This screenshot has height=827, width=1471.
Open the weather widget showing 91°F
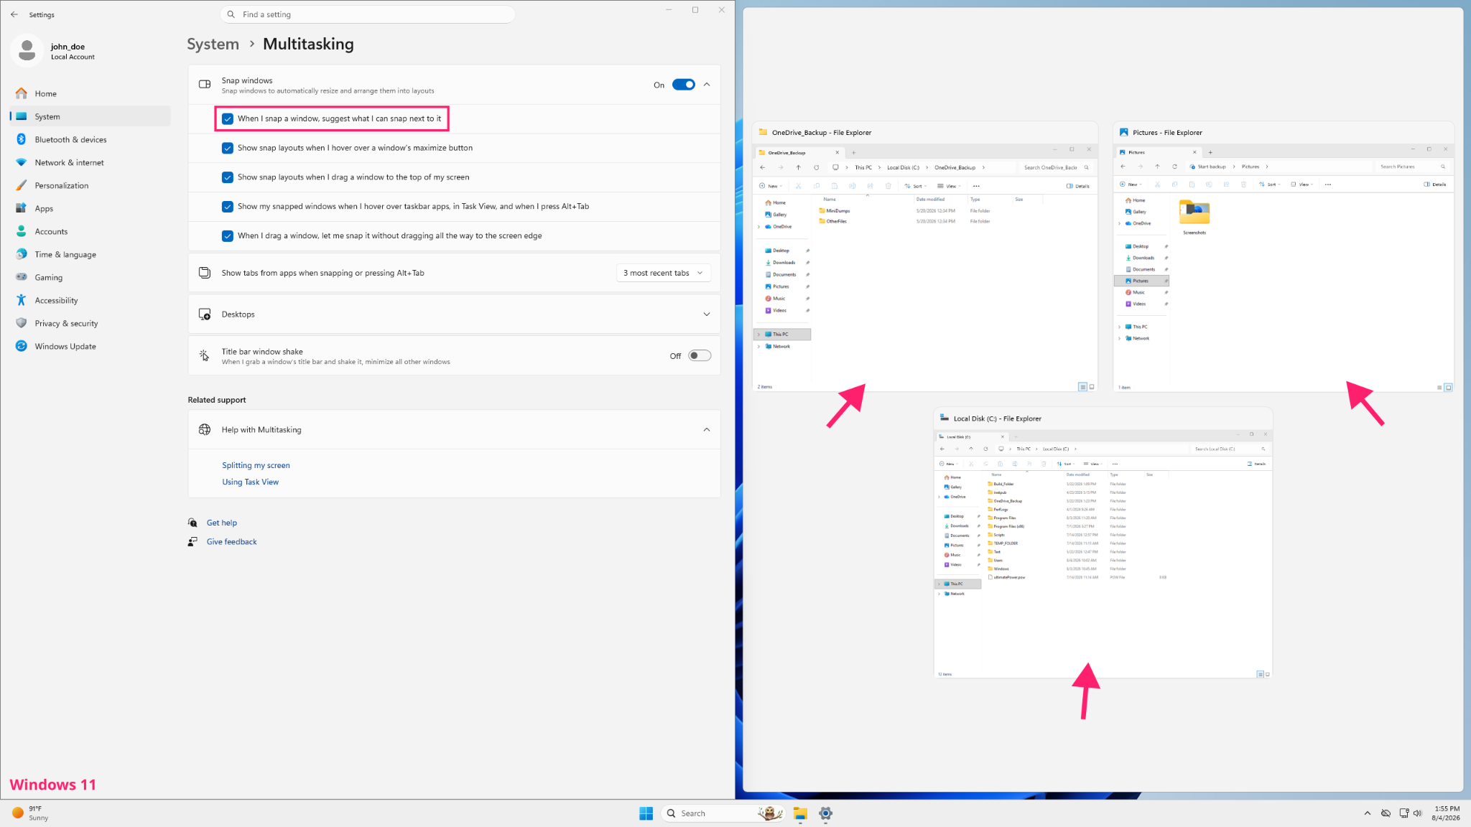(x=30, y=813)
